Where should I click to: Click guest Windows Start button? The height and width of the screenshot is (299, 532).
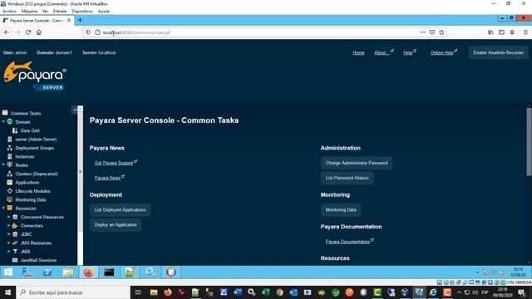coord(8,272)
